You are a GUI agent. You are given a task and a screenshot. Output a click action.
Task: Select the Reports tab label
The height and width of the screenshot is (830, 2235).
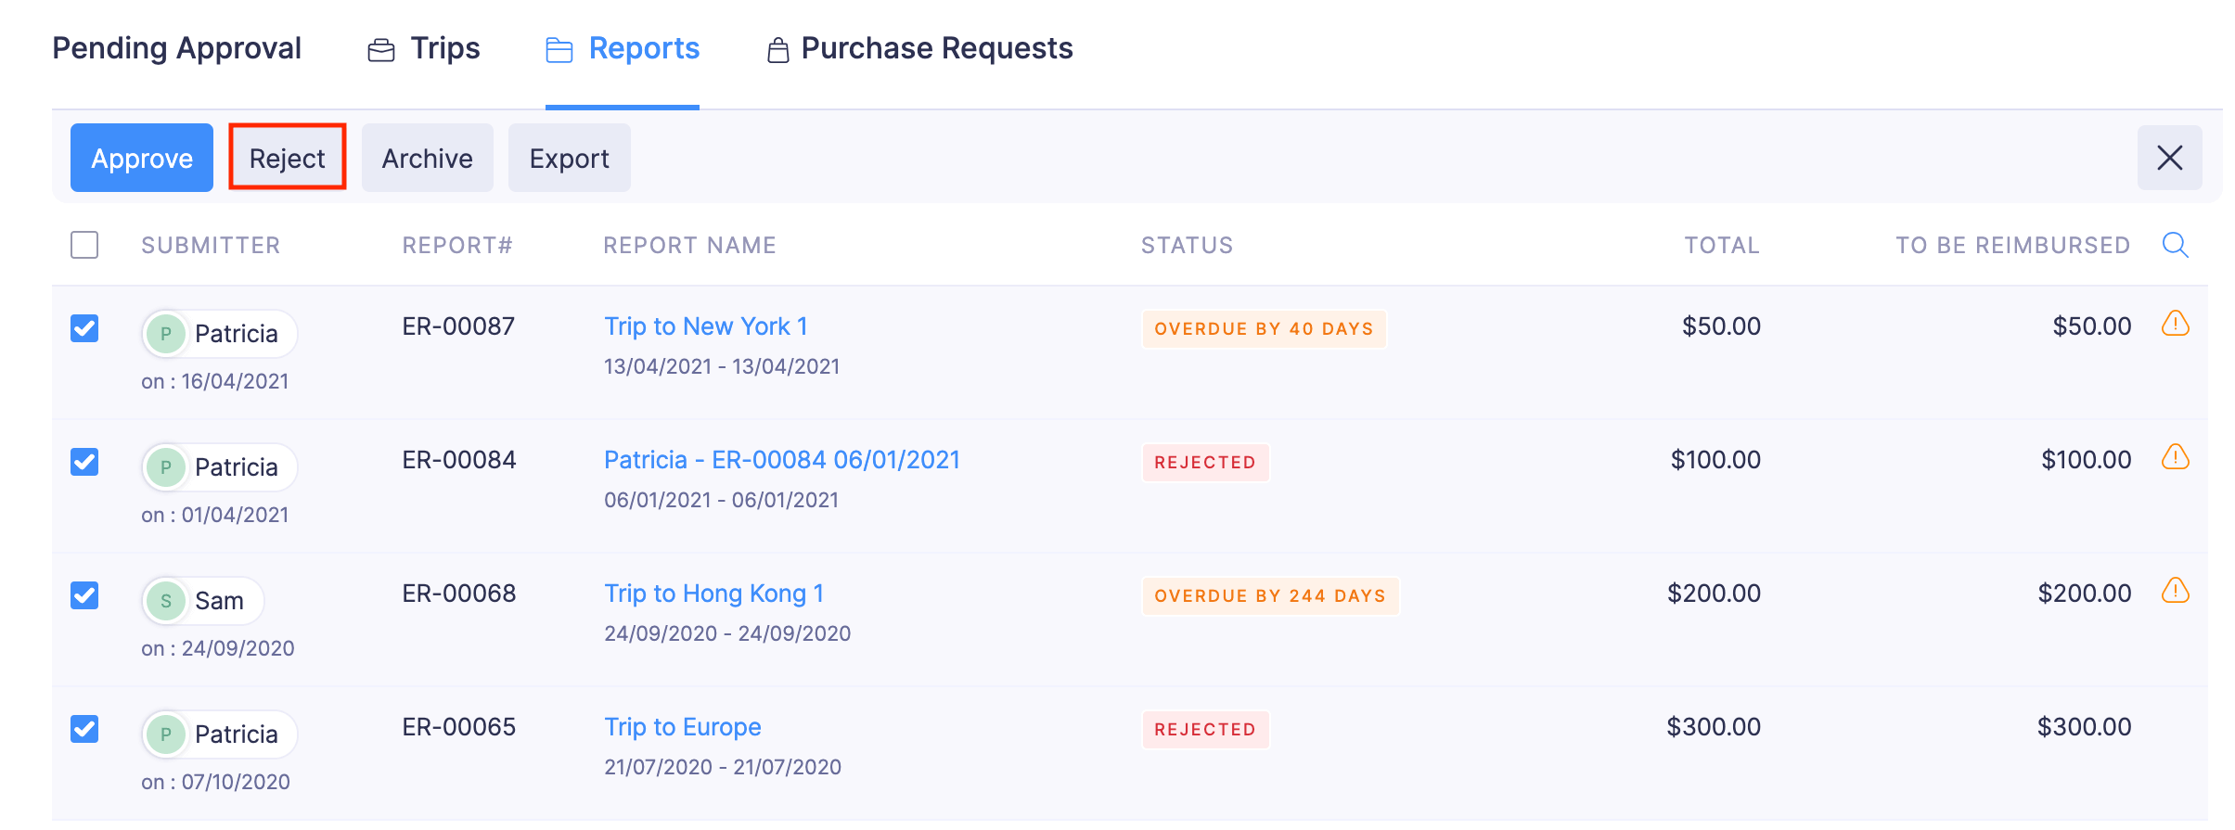(x=644, y=48)
